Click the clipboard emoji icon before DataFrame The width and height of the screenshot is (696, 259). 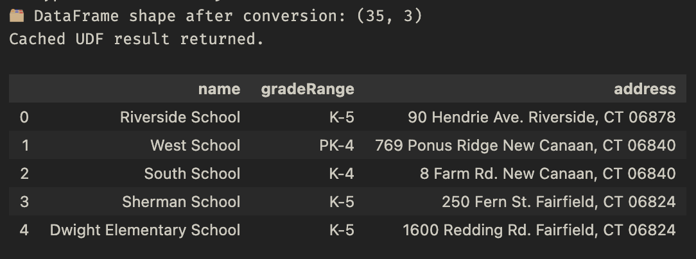[x=17, y=16]
